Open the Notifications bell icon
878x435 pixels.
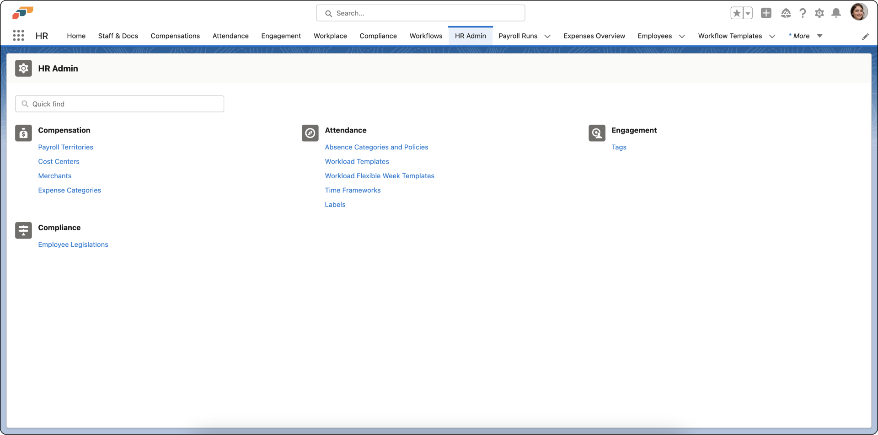coord(836,13)
